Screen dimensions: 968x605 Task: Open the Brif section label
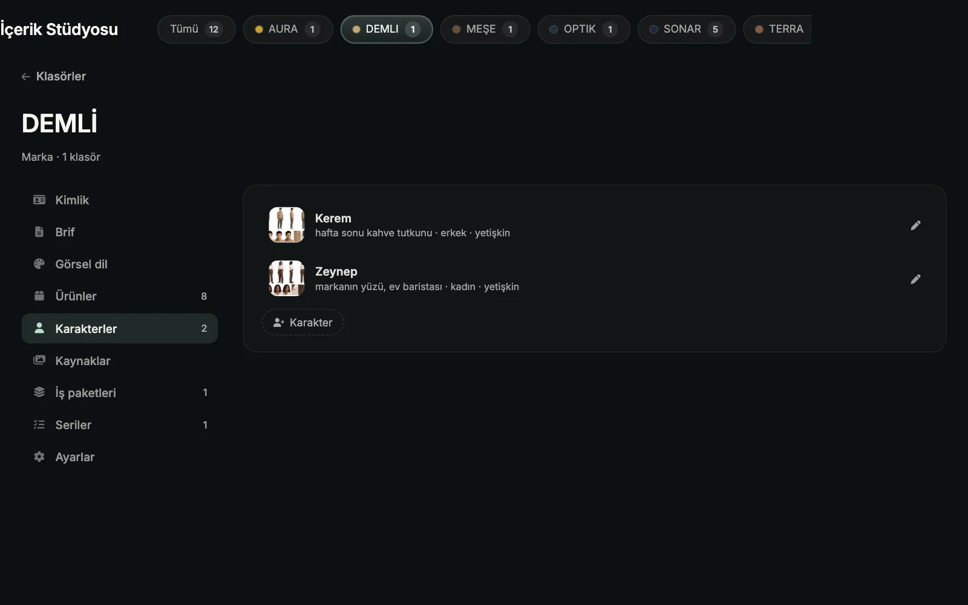coord(65,232)
